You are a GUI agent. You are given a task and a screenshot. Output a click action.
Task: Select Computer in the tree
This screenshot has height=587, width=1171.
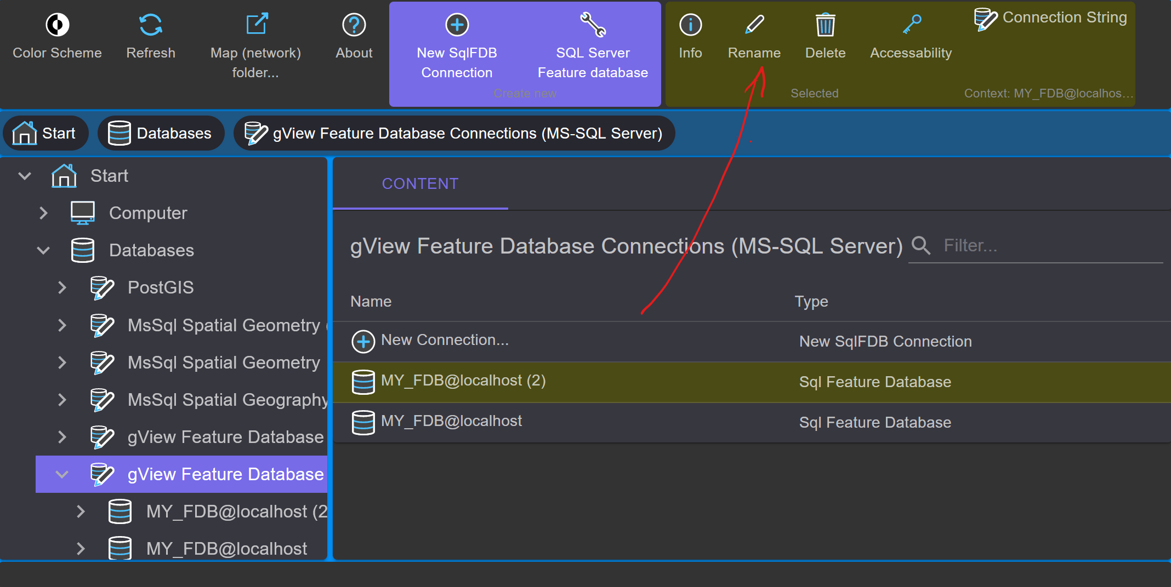(148, 213)
